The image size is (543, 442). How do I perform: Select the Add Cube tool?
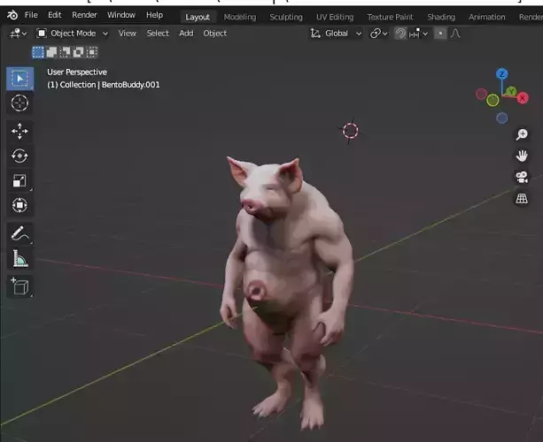pos(20,286)
